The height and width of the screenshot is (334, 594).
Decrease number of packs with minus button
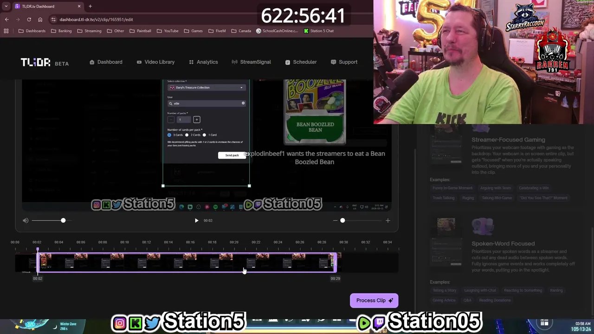(170, 120)
